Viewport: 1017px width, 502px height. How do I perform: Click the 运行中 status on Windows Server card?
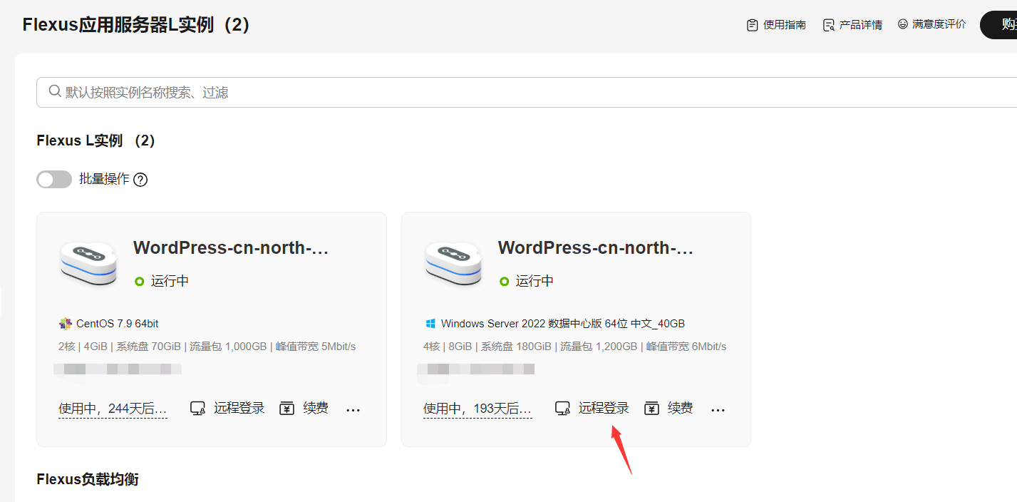coord(535,281)
